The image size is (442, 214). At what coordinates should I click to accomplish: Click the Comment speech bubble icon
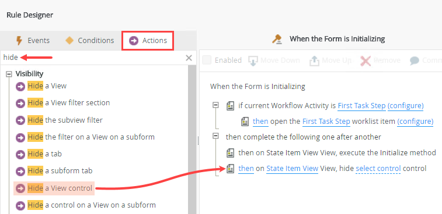point(414,60)
